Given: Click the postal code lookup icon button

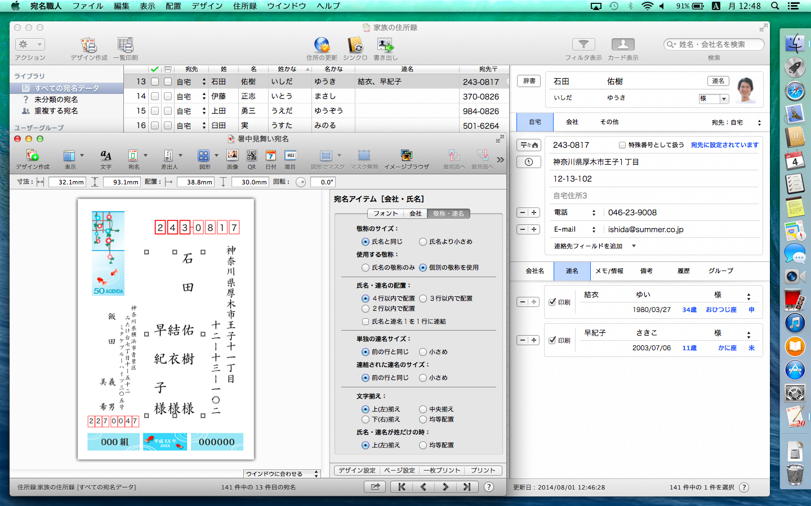Looking at the screenshot, I should tap(528, 145).
